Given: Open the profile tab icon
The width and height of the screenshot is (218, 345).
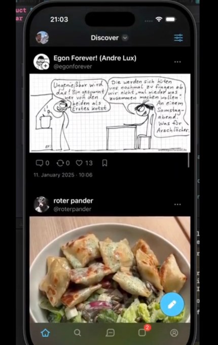Looking at the screenshot, I should click(x=174, y=333).
